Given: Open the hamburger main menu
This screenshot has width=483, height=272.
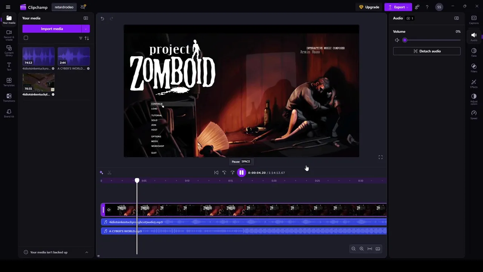Looking at the screenshot, I should point(8,7).
